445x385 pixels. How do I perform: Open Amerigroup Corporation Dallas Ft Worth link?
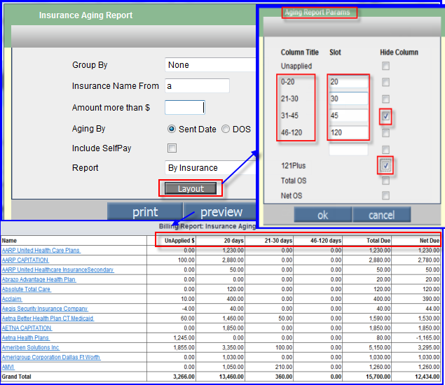pyautogui.click(x=51, y=357)
